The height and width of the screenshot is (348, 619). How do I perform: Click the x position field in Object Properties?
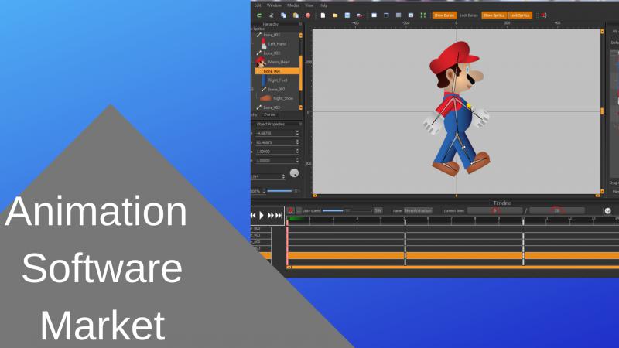tap(275, 133)
